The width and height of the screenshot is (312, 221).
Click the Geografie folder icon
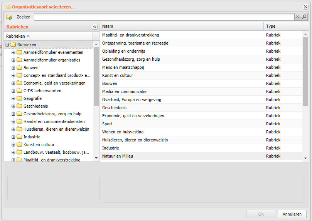pos(19,98)
